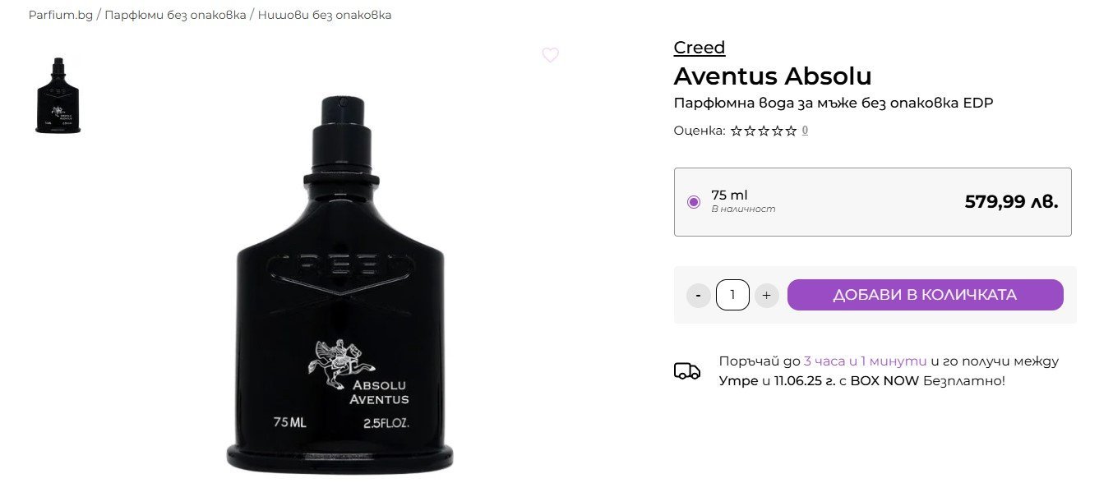Decrease quantity with the minus button
The image size is (1113, 492).
(699, 296)
